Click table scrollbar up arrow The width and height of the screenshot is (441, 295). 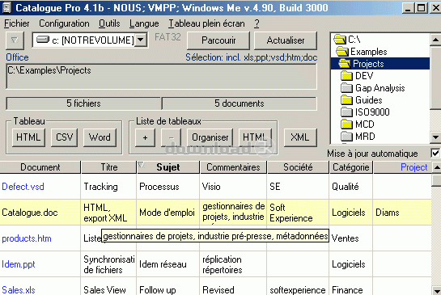click(436, 167)
